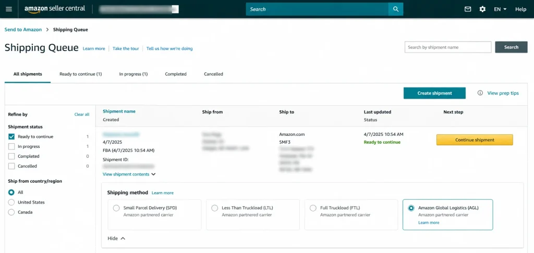Click the Take the tour link
The width and height of the screenshot is (534, 253).
click(126, 48)
